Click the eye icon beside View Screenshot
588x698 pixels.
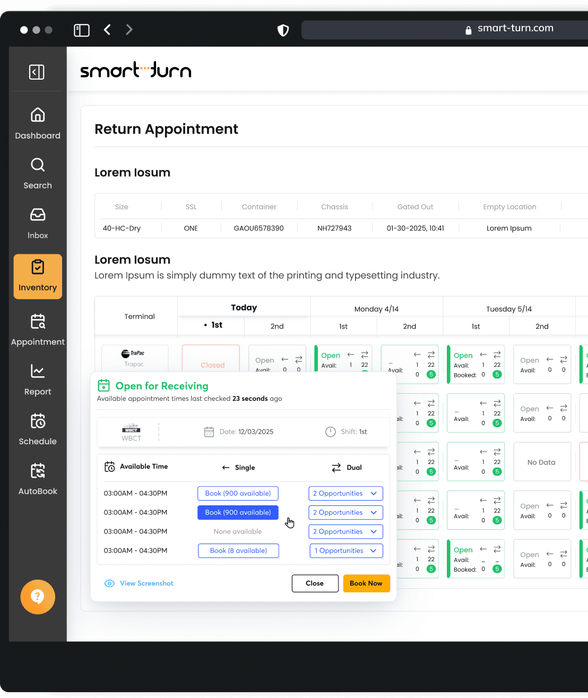(x=109, y=583)
